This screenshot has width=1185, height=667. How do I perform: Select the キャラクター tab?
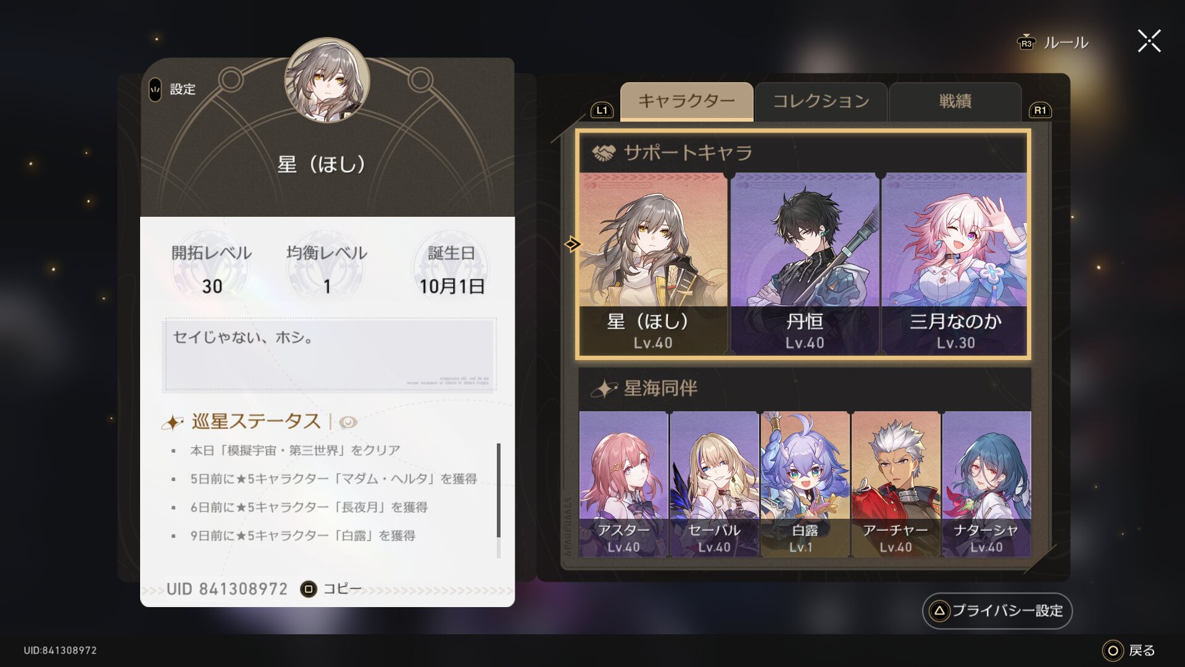(x=686, y=101)
